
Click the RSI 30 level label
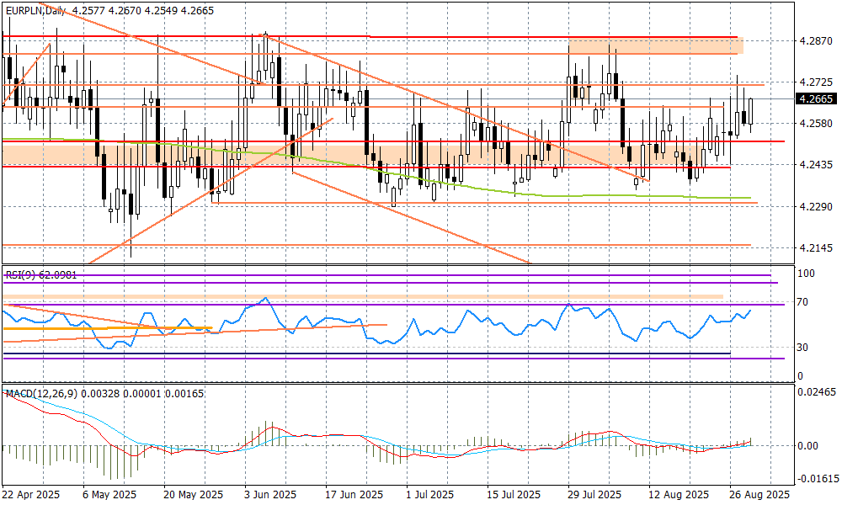(802, 348)
